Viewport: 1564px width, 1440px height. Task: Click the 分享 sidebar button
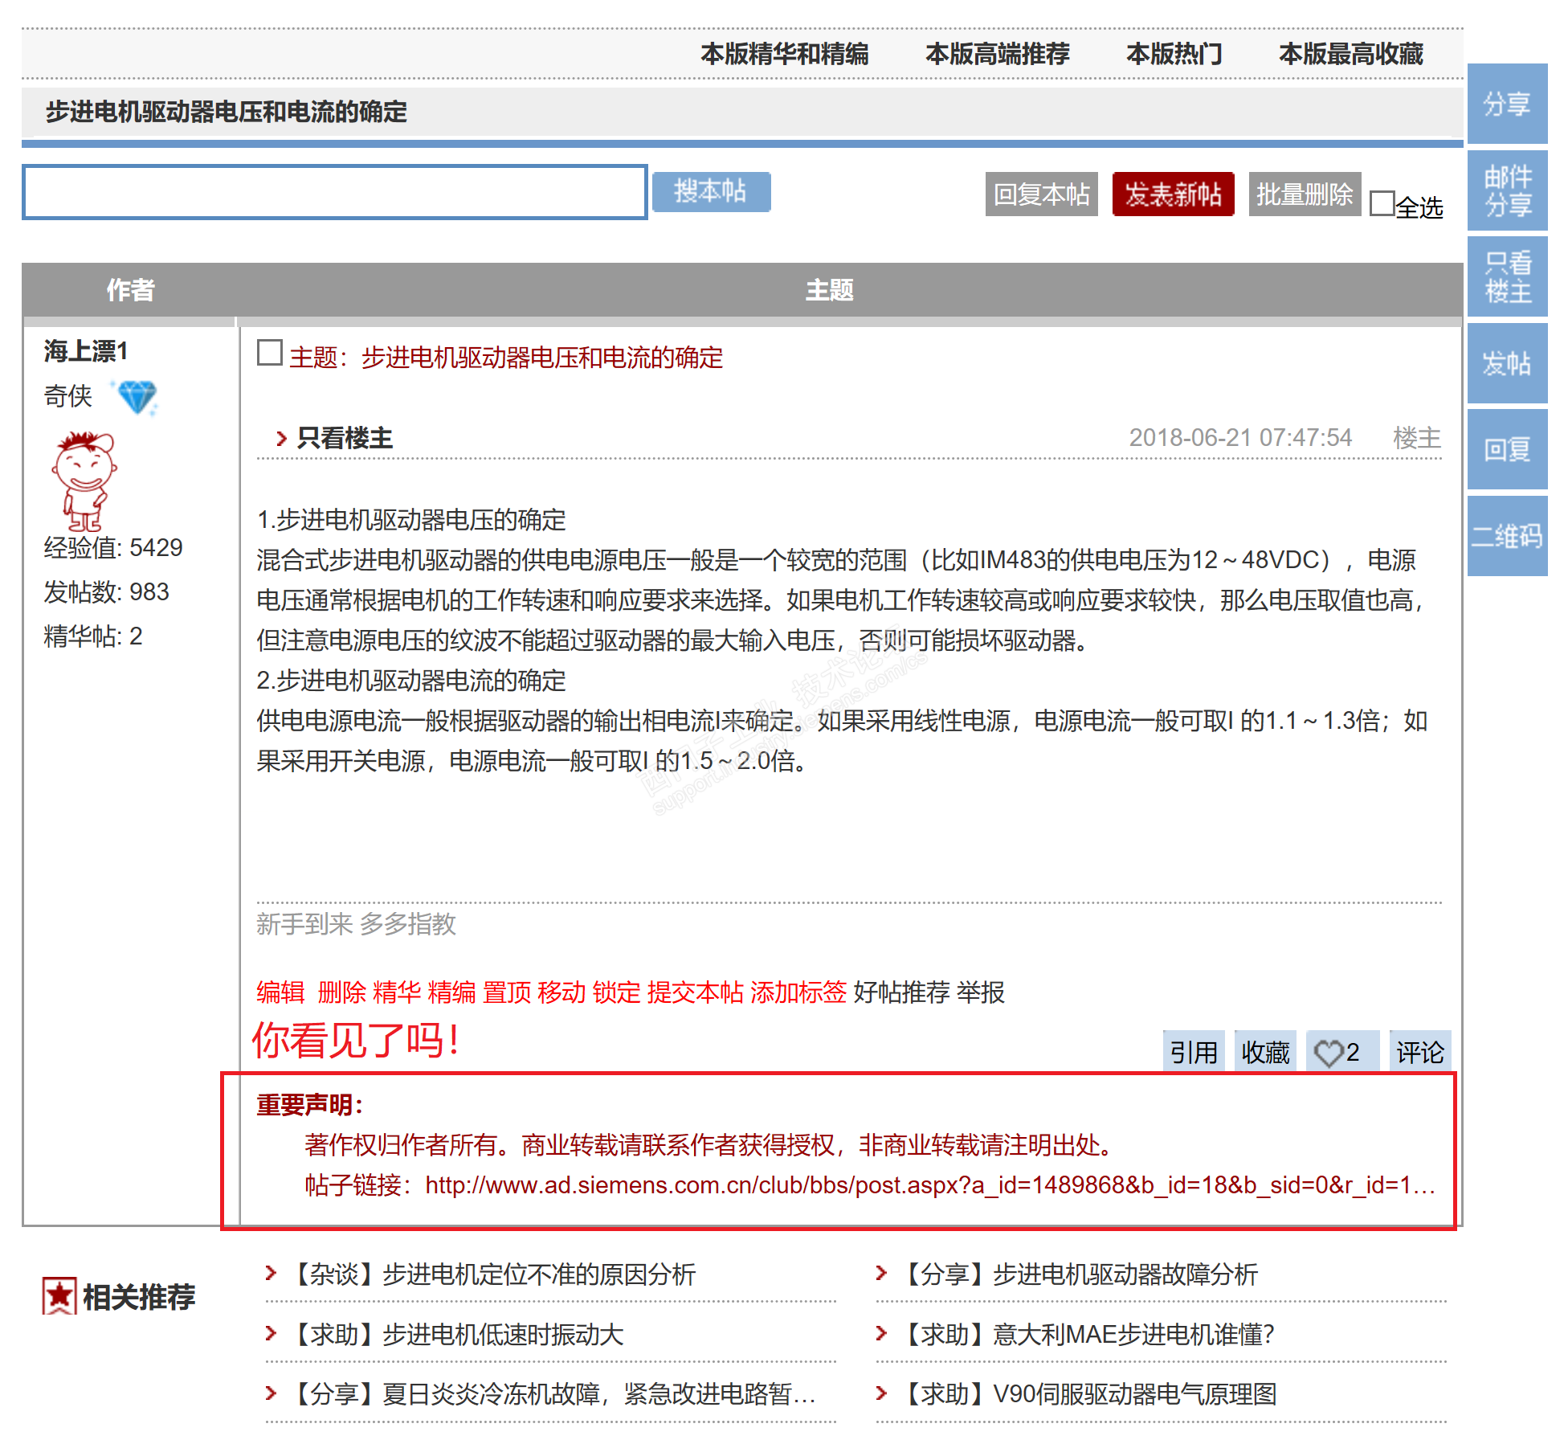pyautogui.click(x=1506, y=104)
